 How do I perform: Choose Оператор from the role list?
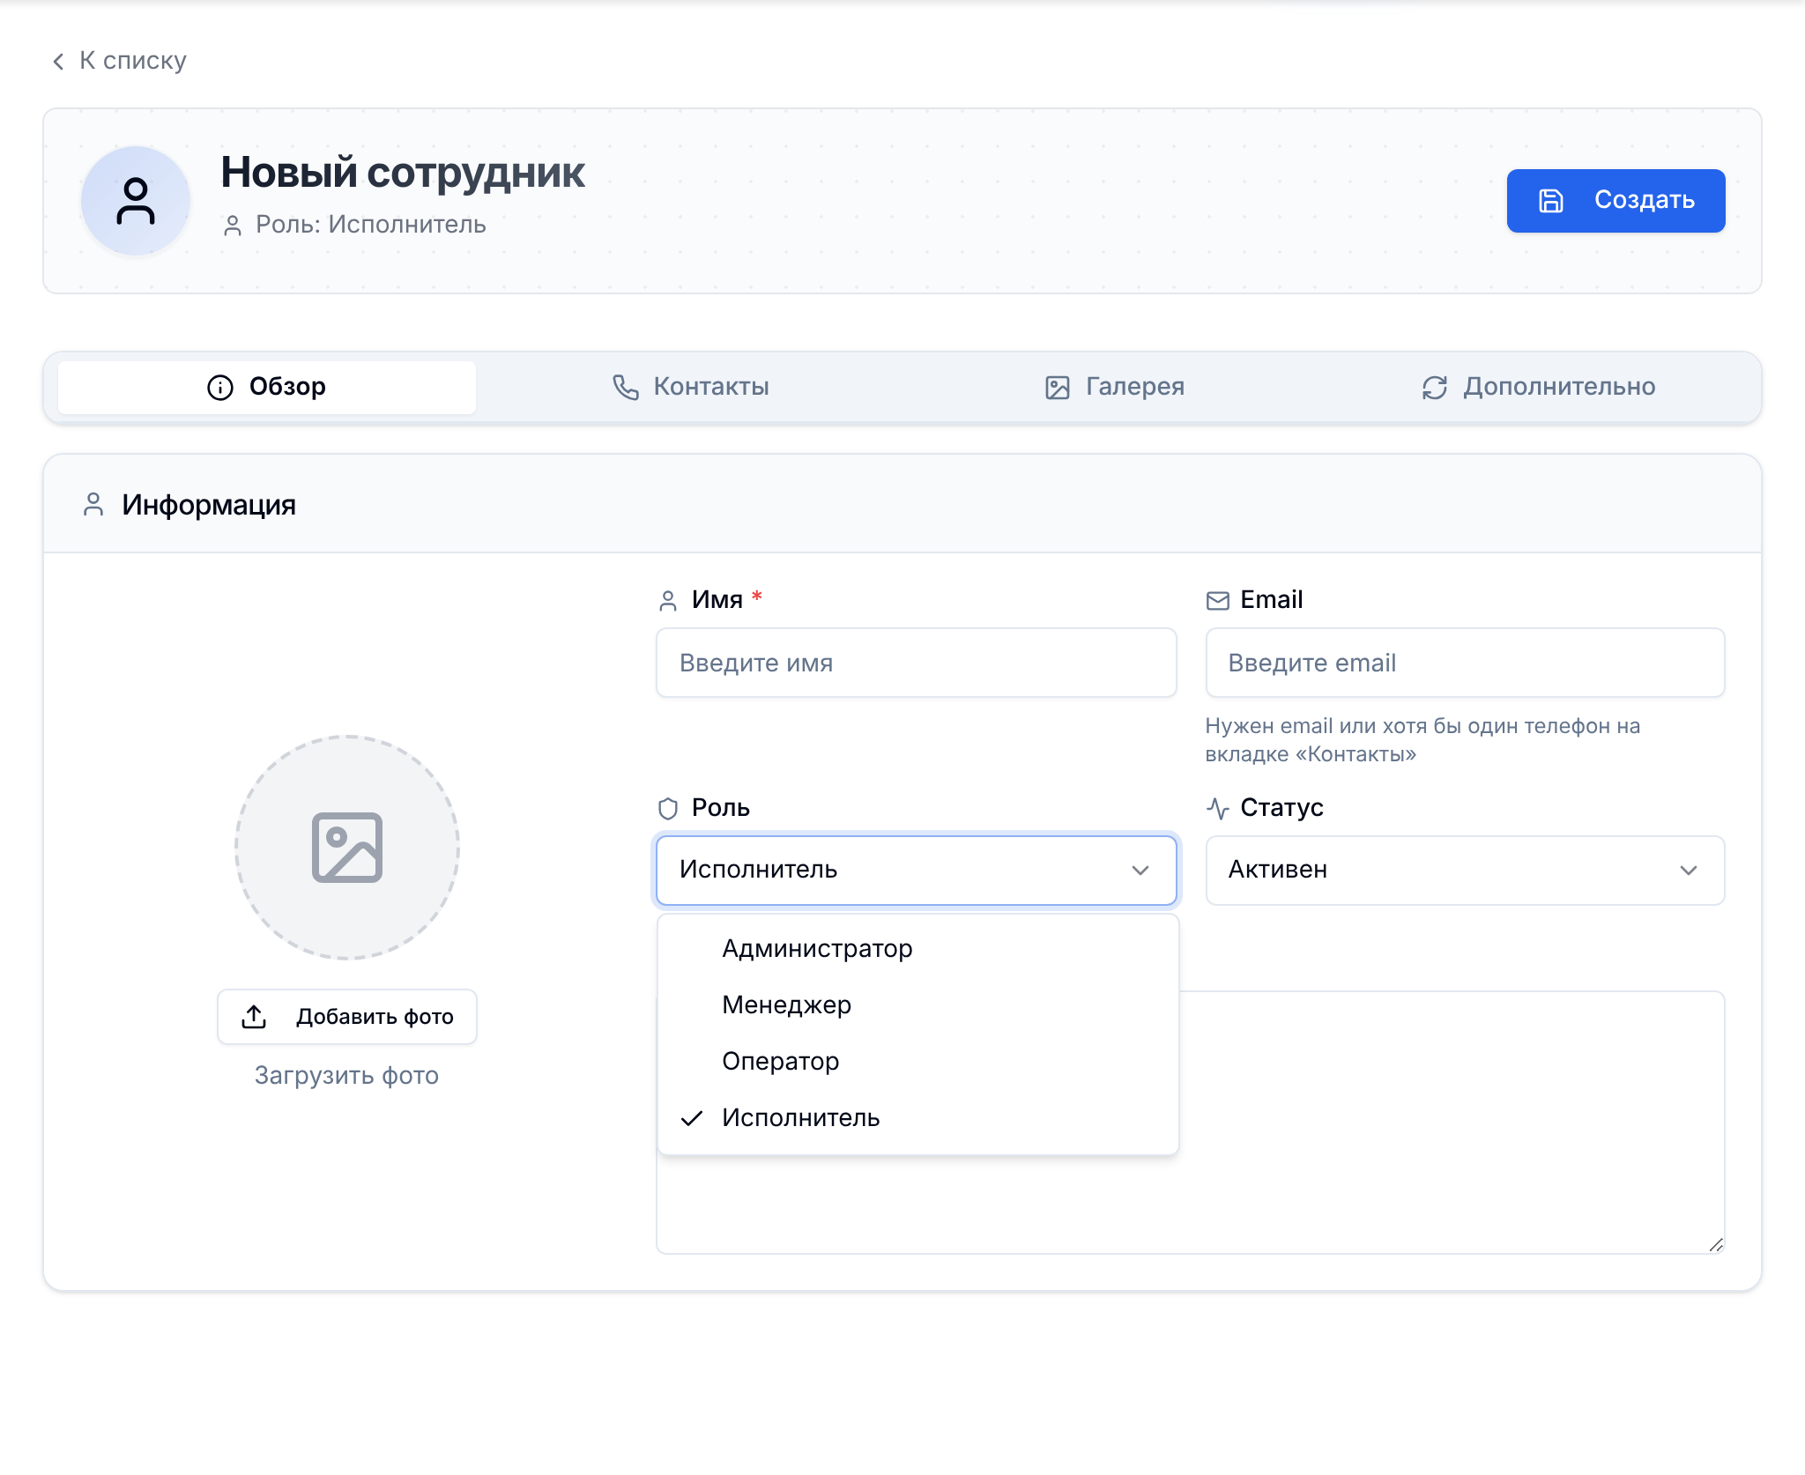coord(918,1062)
